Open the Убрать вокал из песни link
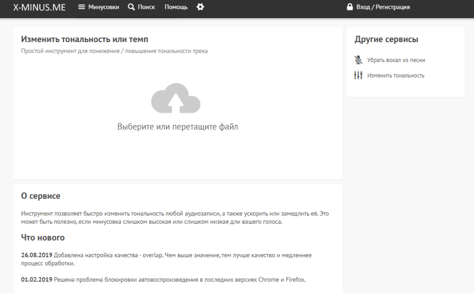The image size is (474, 293). coord(396,60)
